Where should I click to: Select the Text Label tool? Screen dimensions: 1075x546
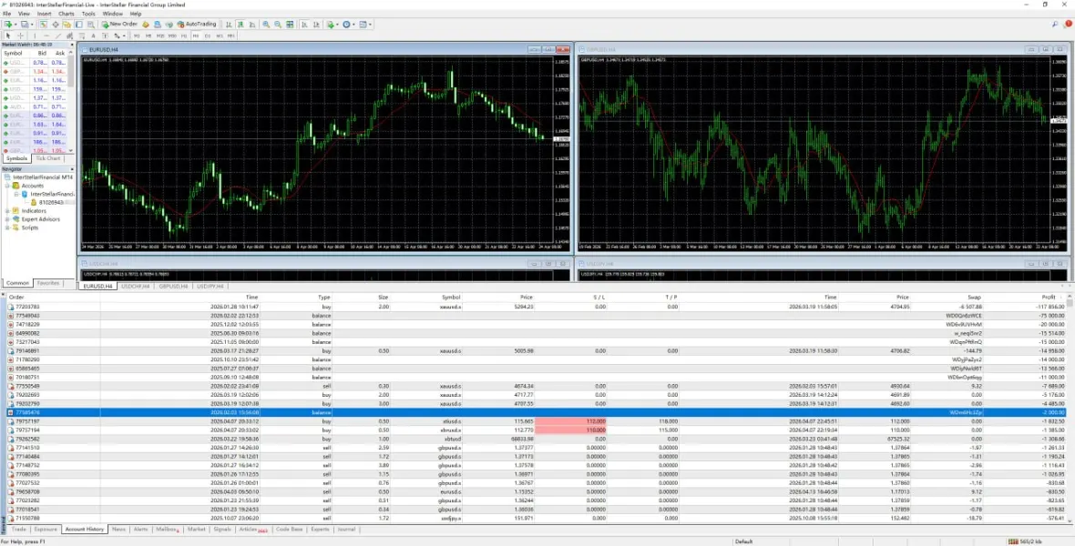105,35
